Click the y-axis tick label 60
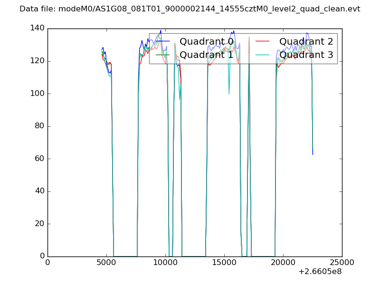This screenshot has height=285, width=380. point(39,159)
